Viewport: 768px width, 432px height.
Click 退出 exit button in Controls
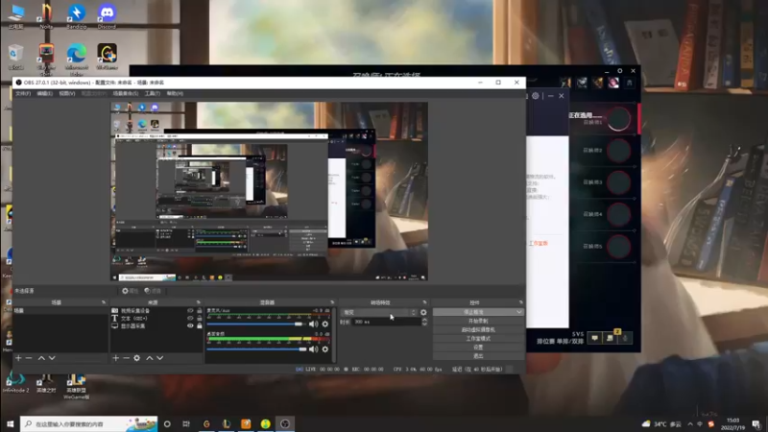click(x=478, y=356)
